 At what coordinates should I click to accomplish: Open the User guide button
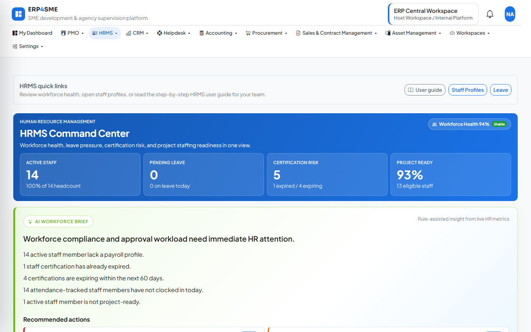425,90
